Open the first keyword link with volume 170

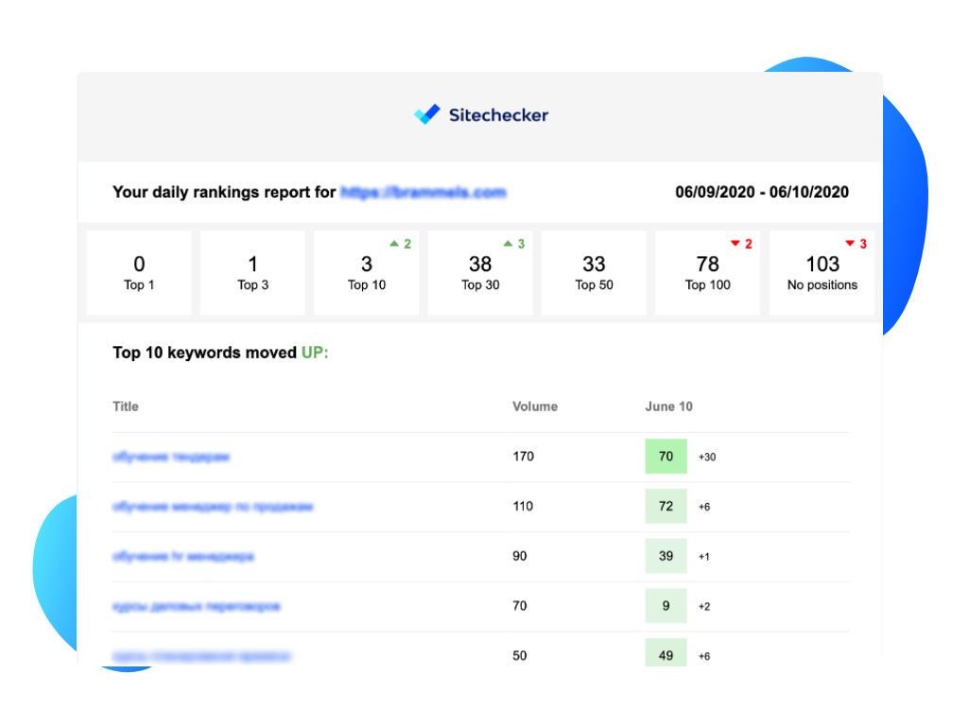[x=171, y=457]
